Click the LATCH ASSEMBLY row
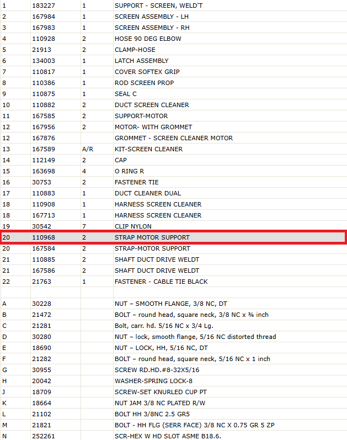347x440 pixels. pyautogui.click(x=173, y=61)
